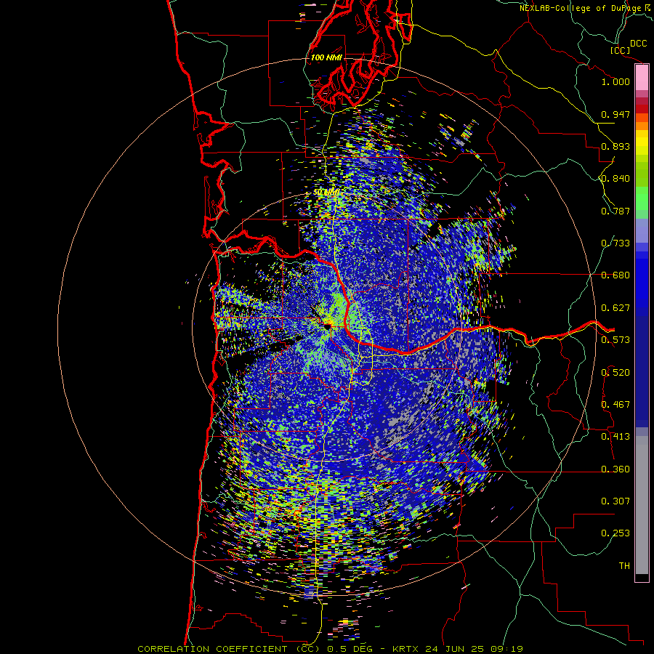Click the [CC] label above the color bar
This screenshot has width=654, height=654.
pyautogui.click(x=621, y=50)
